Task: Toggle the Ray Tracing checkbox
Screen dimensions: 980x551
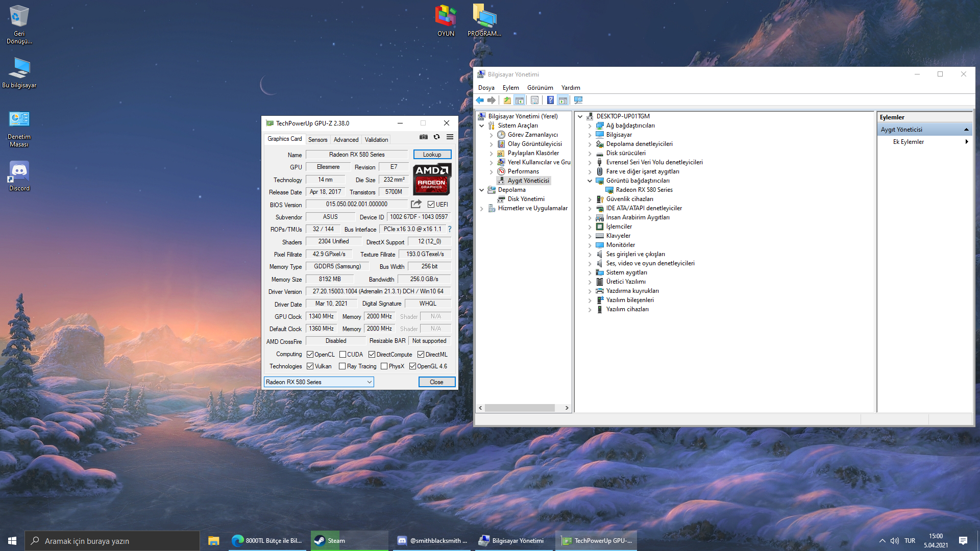Action: coord(342,366)
